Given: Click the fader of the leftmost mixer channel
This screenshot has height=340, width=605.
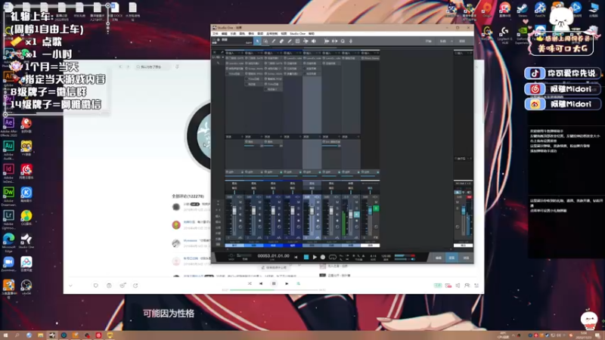Looking at the screenshot, I should click(234, 212).
